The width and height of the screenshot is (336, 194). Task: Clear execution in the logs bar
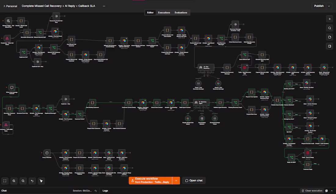(x=312, y=191)
